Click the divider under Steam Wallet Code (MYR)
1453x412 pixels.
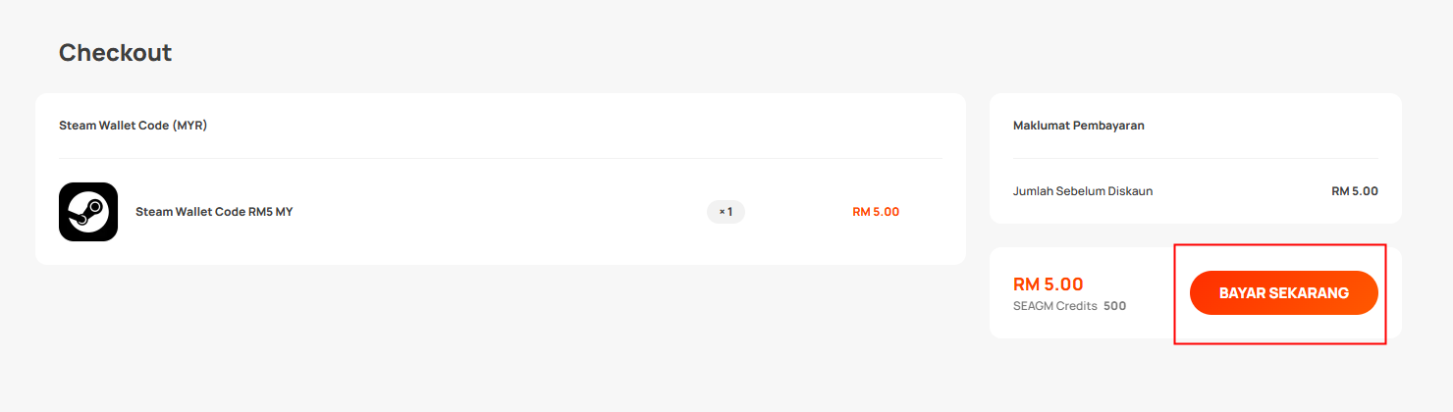click(x=501, y=158)
